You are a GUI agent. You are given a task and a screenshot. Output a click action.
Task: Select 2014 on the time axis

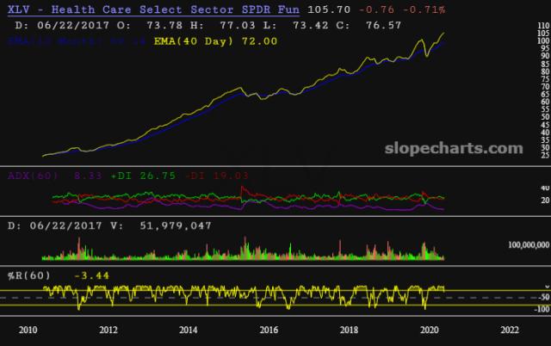[189, 329]
